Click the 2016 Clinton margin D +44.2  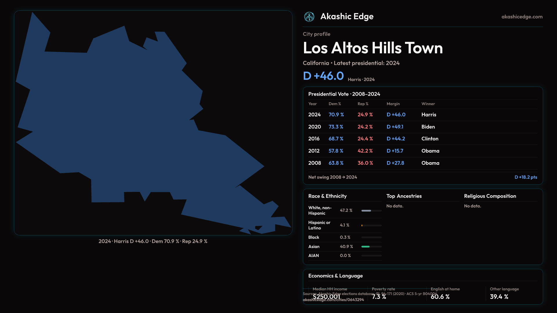tap(396, 139)
